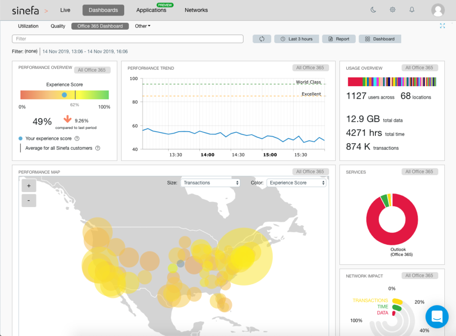Click the Filter input field

tap(128, 39)
